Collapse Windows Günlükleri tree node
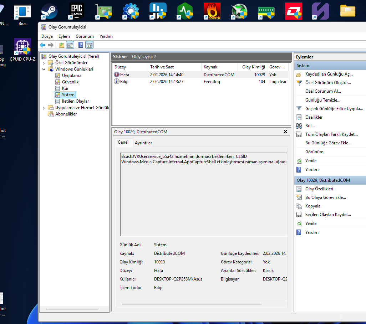This screenshot has width=366, height=324. click(x=44, y=69)
